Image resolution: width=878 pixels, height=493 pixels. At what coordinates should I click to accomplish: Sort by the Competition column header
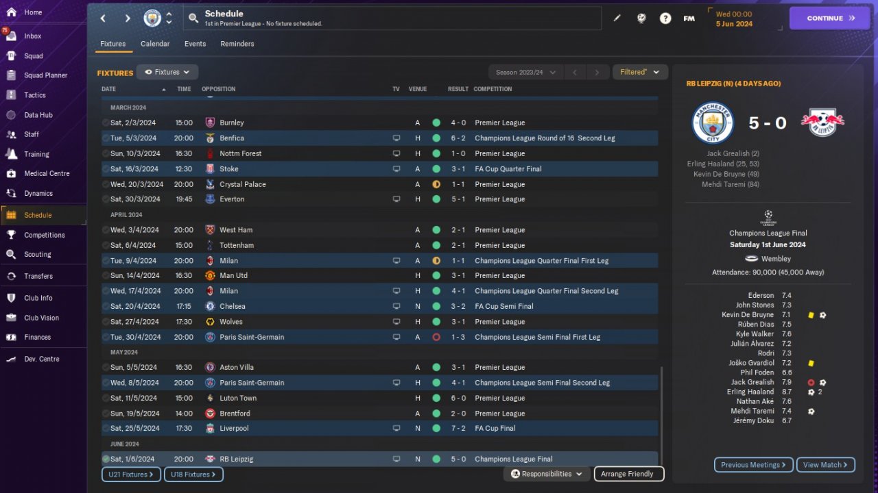point(493,89)
